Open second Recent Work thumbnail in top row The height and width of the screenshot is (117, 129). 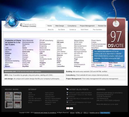pos(18,96)
